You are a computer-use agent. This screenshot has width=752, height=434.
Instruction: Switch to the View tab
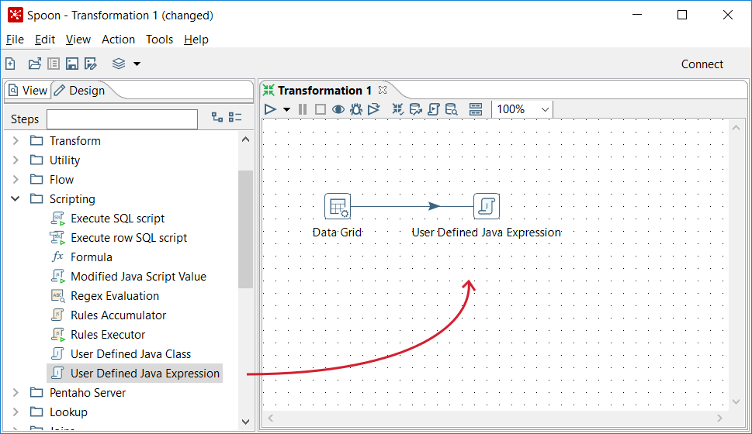[28, 91]
